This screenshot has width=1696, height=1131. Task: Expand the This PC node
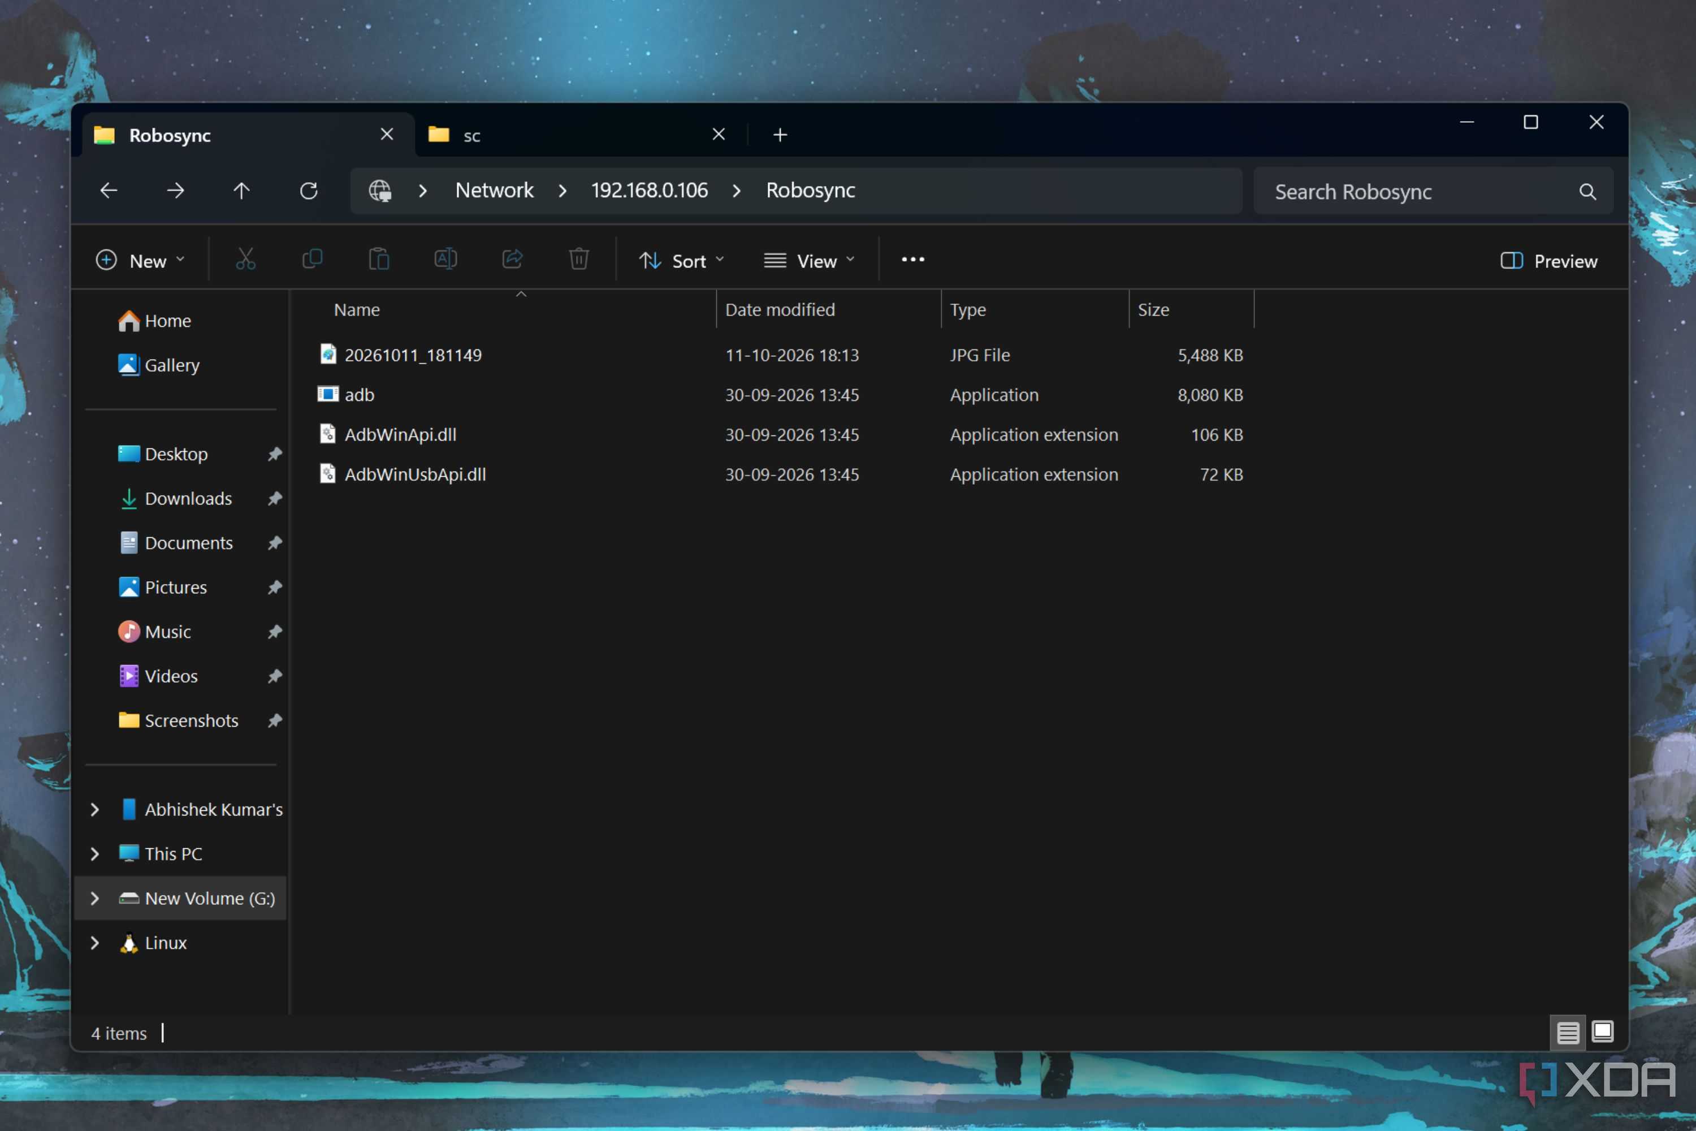click(x=94, y=854)
